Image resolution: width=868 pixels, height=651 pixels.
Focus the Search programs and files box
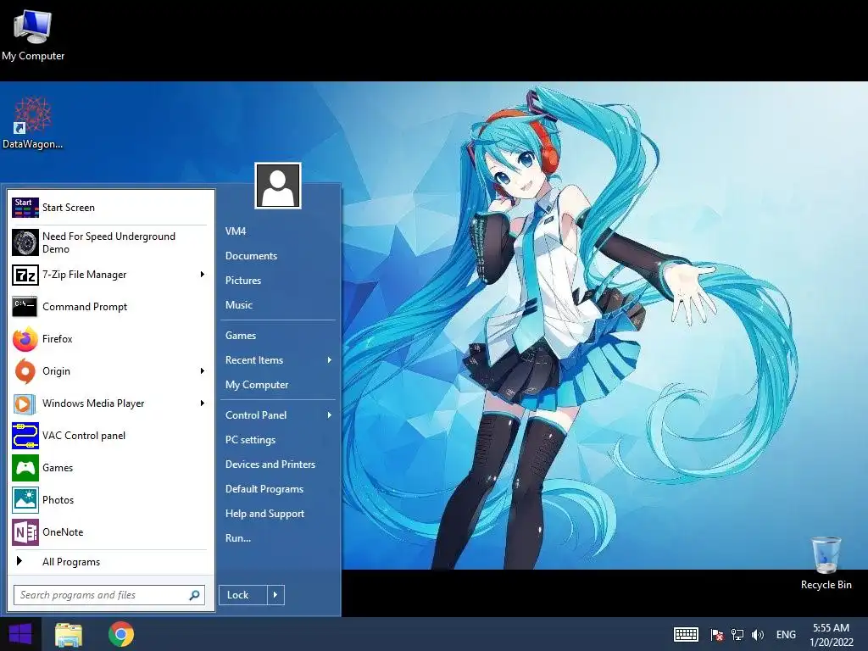(x=109, y=595)
